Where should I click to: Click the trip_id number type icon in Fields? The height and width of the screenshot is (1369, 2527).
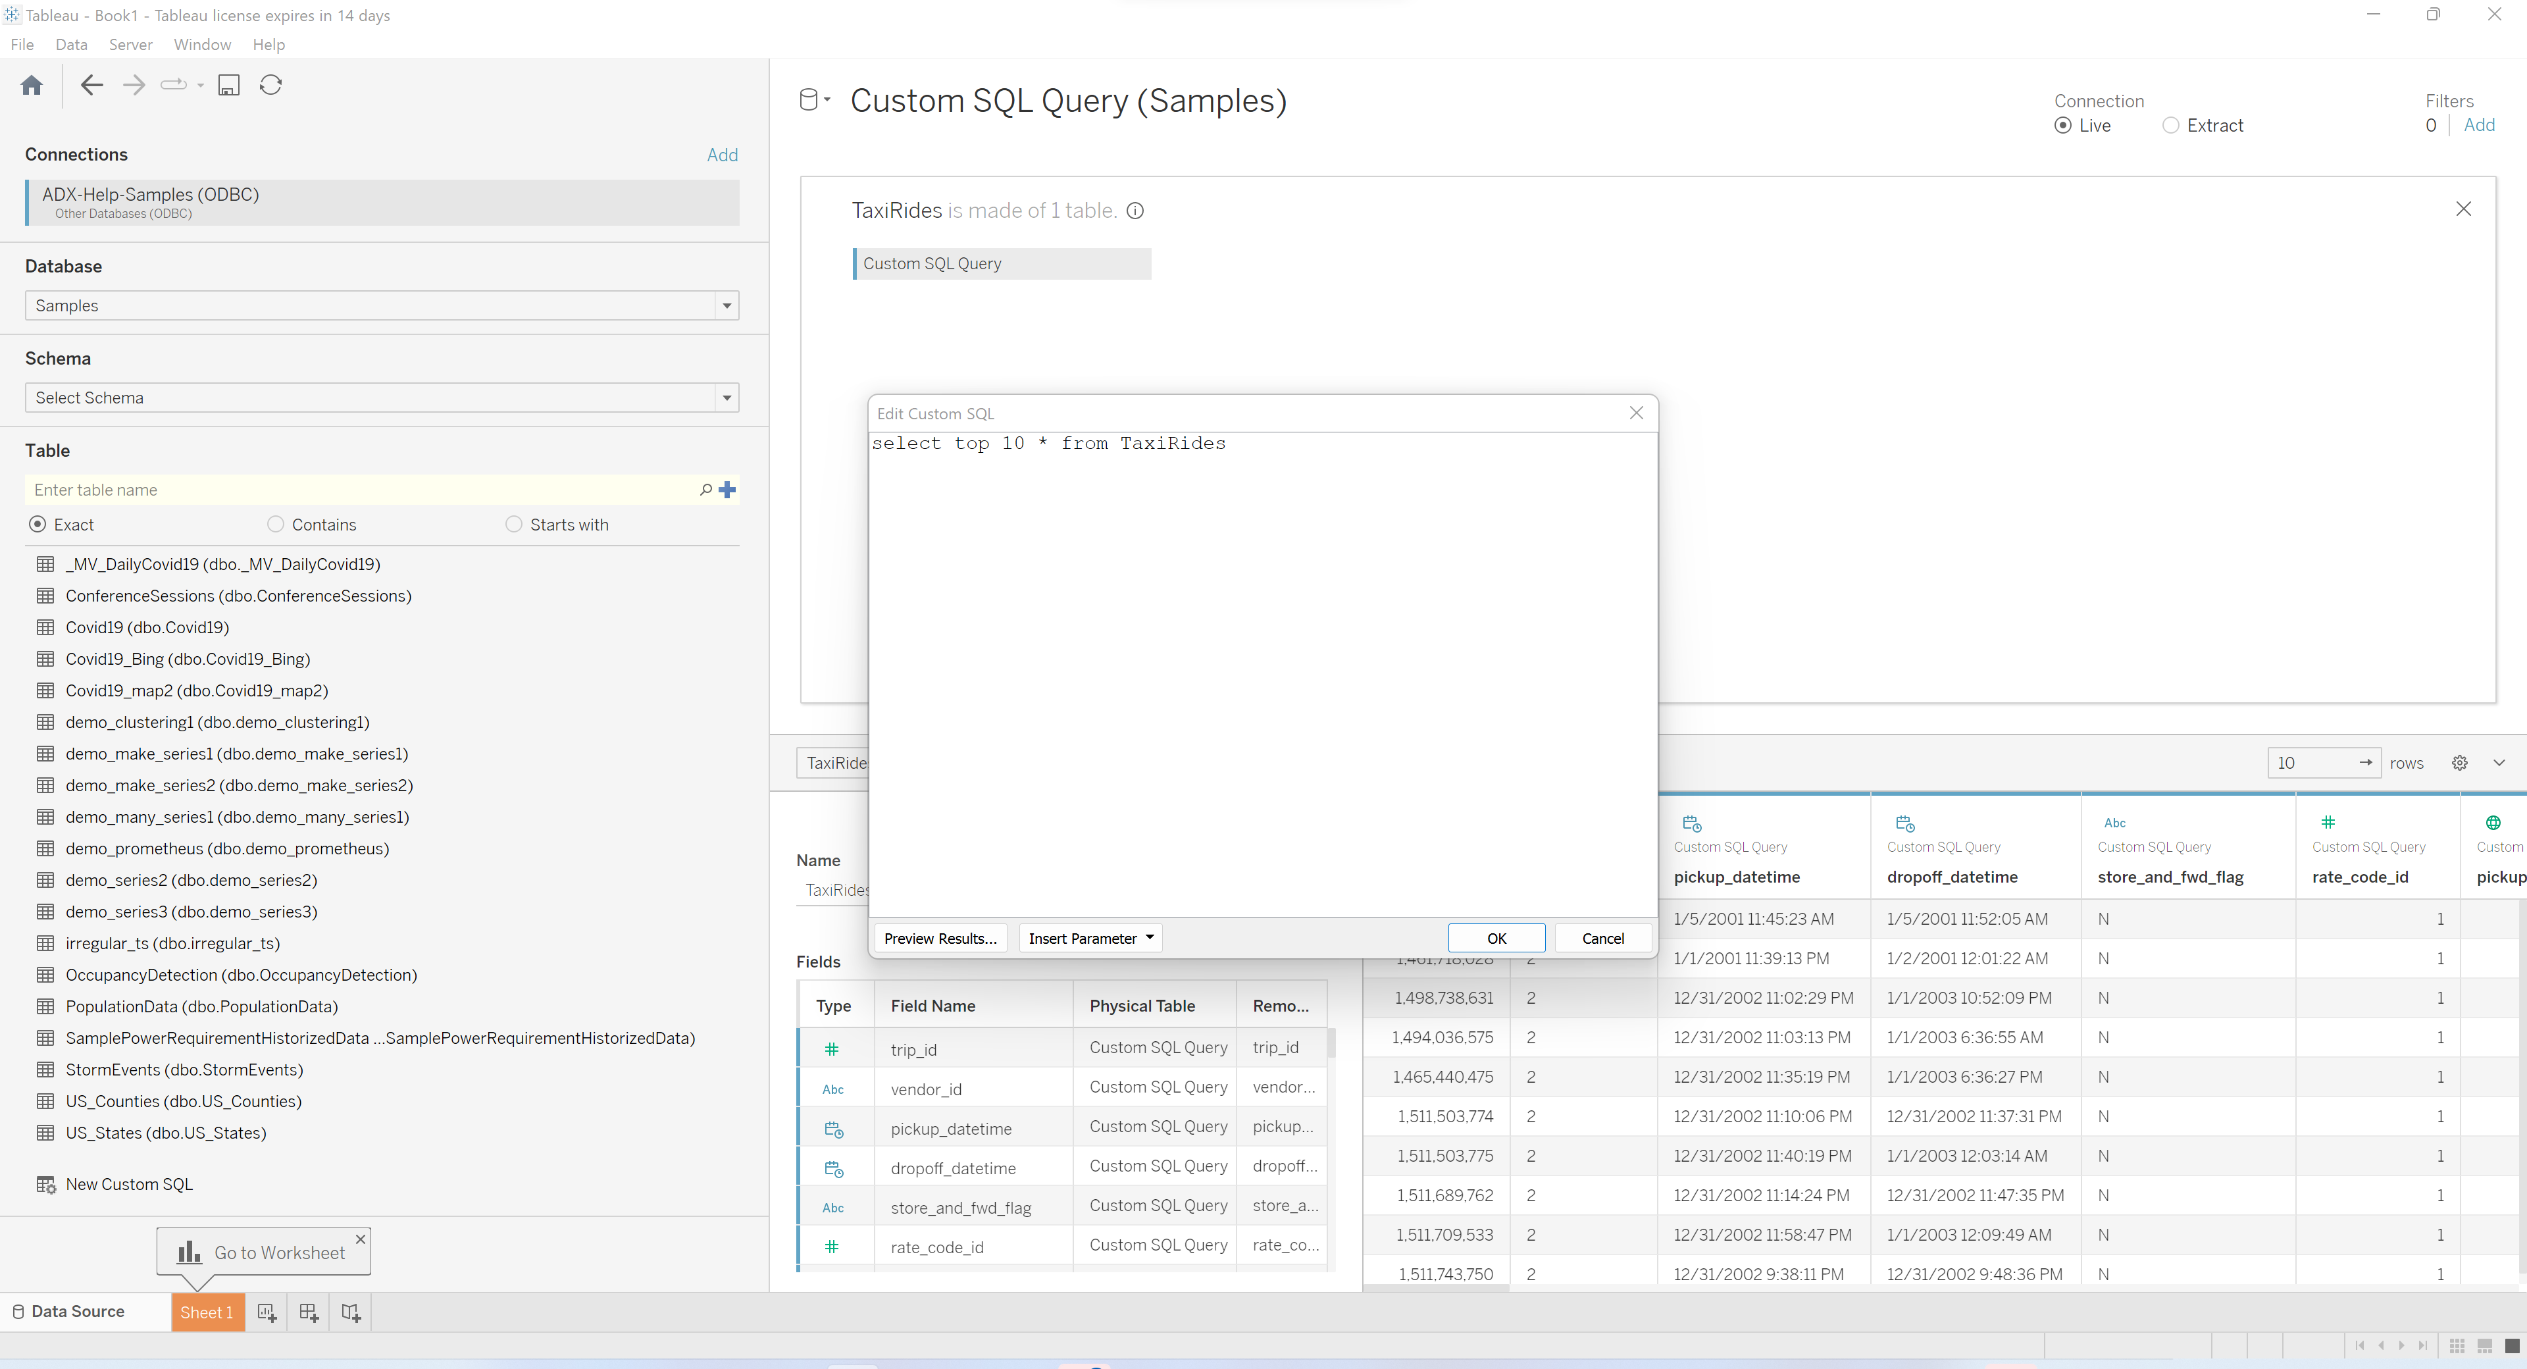pyautogui.click(x=832, y=1049)
